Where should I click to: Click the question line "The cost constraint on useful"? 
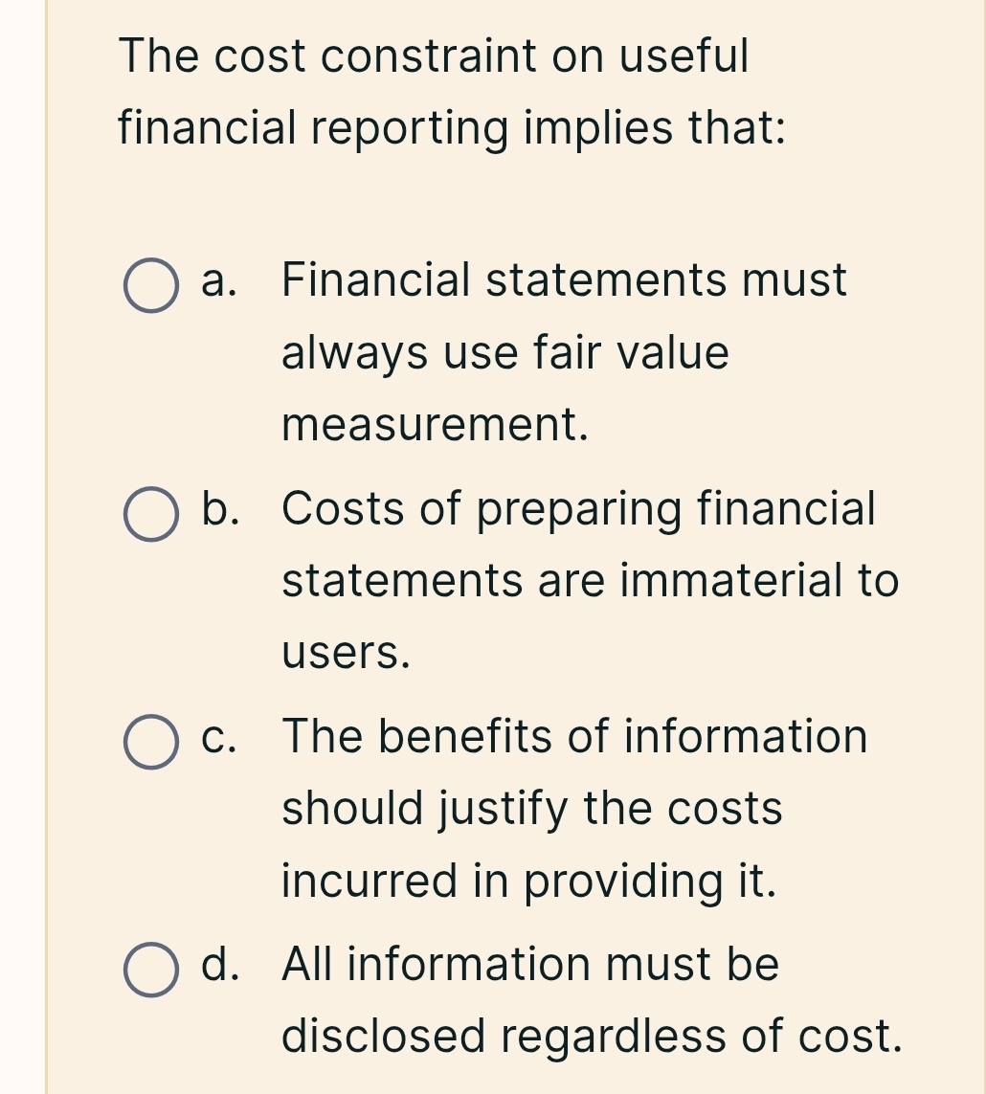click(434, 56)
